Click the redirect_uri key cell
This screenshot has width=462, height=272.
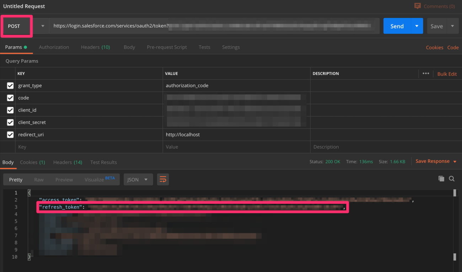coord(89,134)
